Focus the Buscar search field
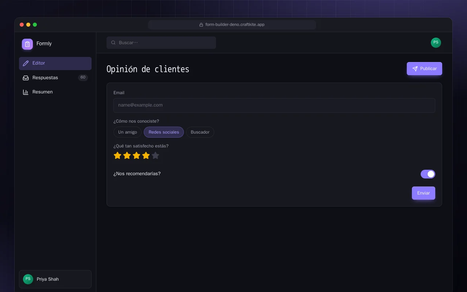This screenshot has width=467, height=292. click(x=161, y=43)
